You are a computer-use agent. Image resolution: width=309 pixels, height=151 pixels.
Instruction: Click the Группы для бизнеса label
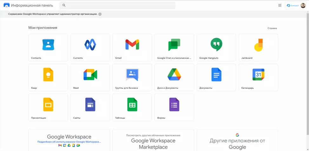(126, 88)
